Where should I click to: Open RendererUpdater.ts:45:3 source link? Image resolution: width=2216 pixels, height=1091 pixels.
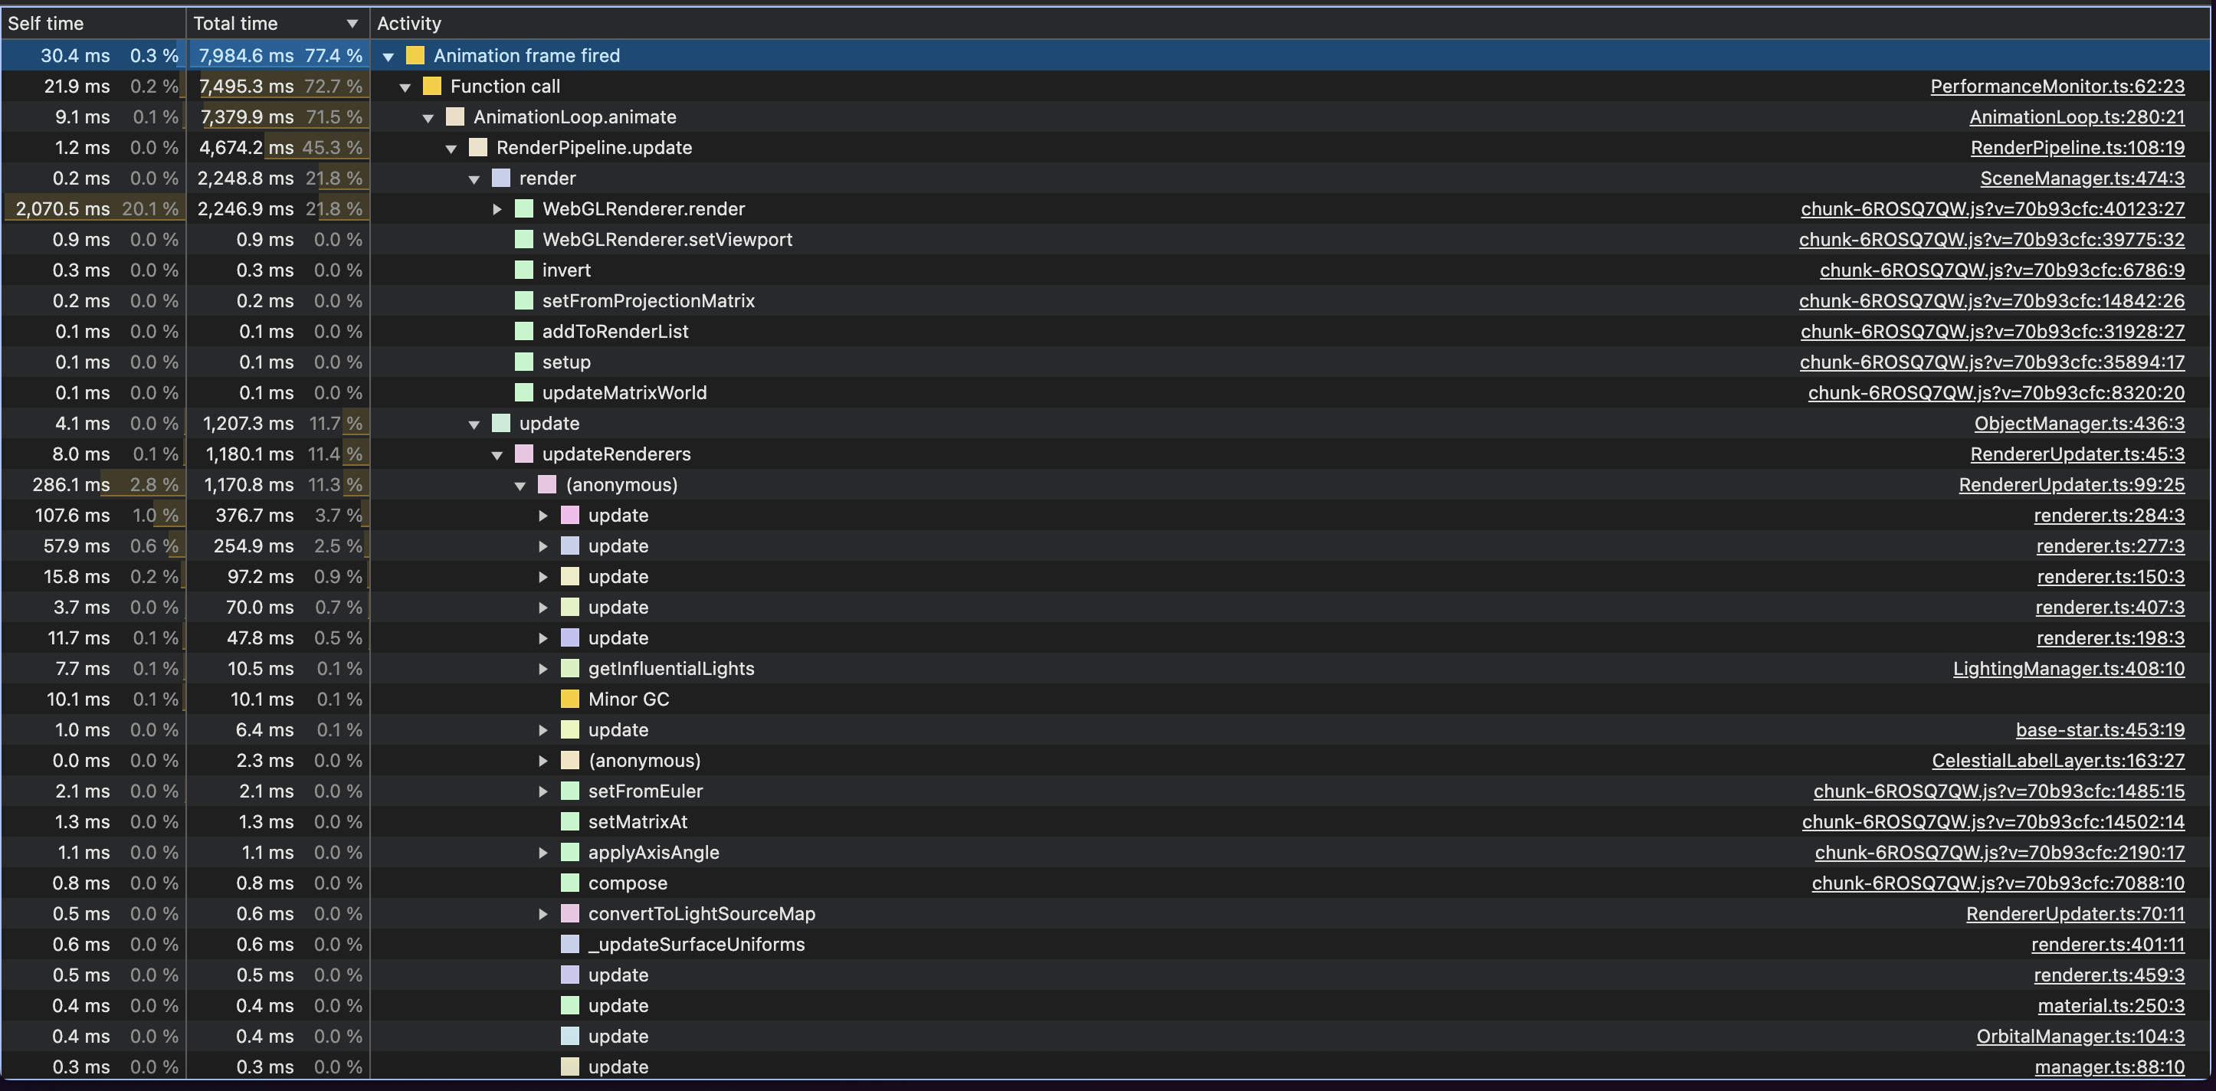point(2077,454)
